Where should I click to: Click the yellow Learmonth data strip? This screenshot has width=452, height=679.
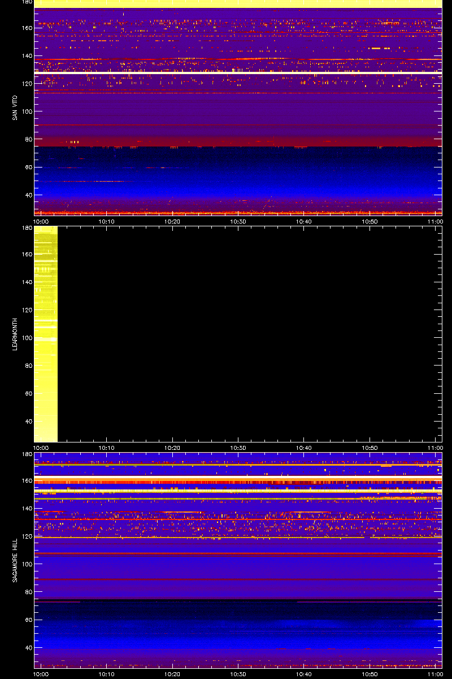click(46, 334)
